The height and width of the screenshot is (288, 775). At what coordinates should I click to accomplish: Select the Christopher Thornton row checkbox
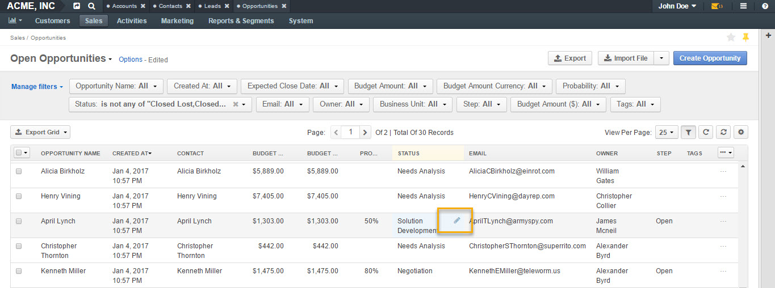[x=19, y=246]
